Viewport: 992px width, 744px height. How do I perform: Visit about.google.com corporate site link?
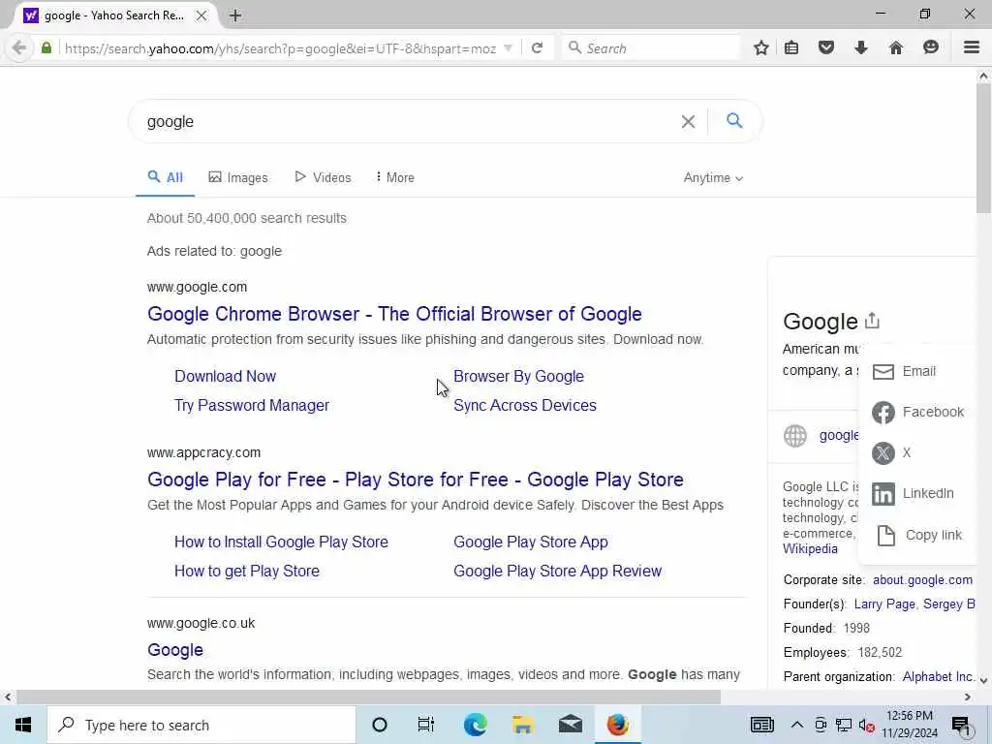(922, 580)
